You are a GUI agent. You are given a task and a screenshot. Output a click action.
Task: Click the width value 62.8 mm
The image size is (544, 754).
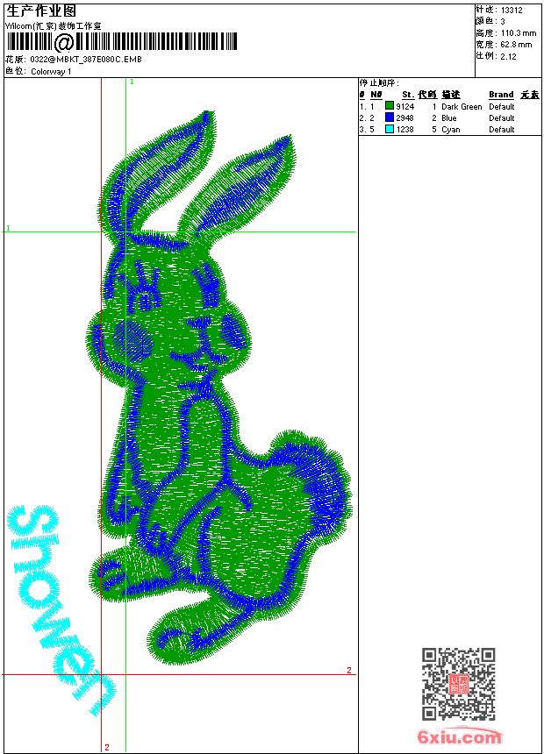(x=516, y=45)
